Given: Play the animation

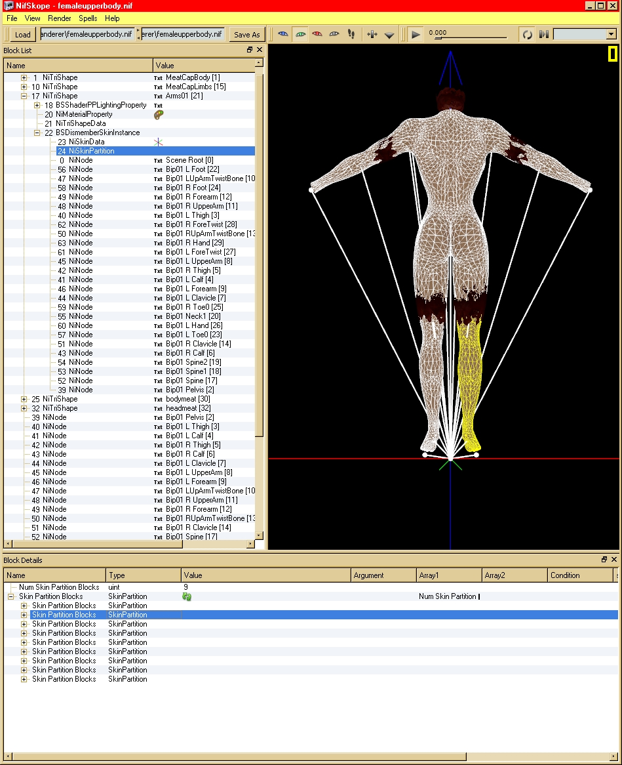Looking at the screenshot, I should tap(416, 35).
